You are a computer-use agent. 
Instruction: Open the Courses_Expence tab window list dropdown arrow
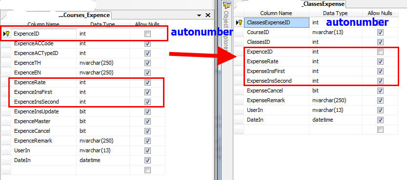pos(199,16)
